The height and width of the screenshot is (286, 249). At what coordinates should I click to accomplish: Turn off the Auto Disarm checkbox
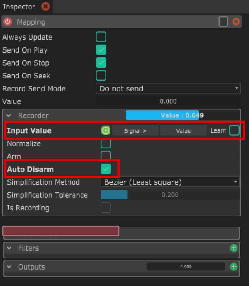pos(106,169)
